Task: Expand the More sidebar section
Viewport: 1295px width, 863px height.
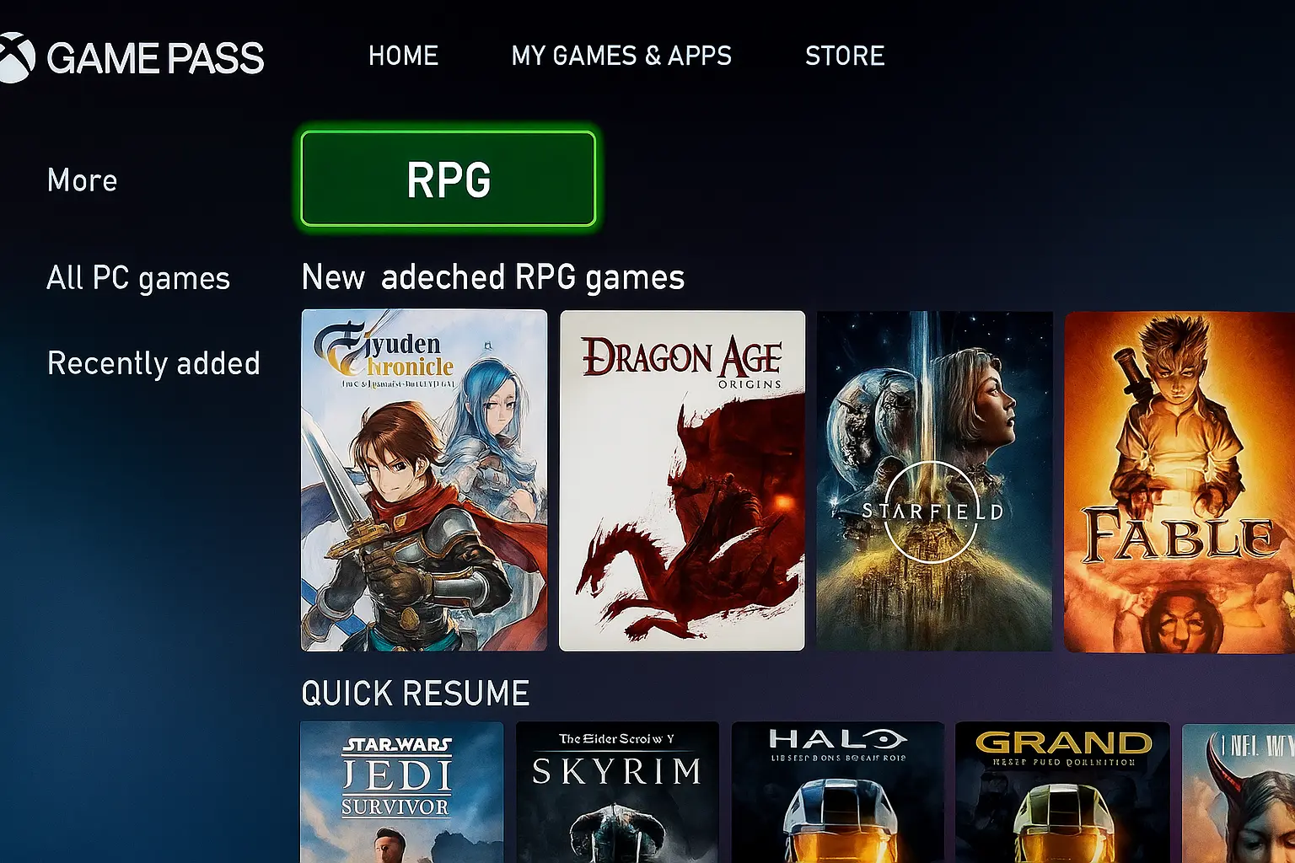Action: click(82, 180)
